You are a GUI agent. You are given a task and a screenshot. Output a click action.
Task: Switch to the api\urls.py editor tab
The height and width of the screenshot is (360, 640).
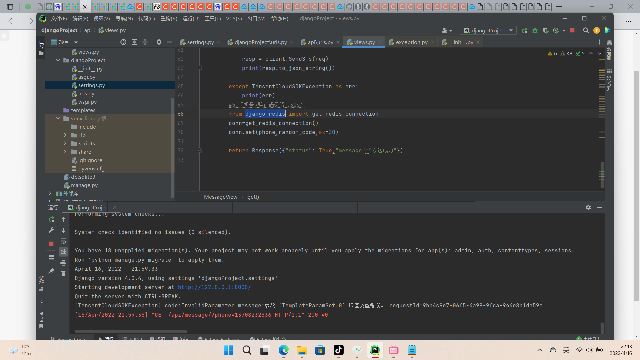tap(320, 42)
